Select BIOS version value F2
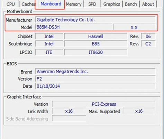This screenshot has height=139, width=164. click(95, 79)
